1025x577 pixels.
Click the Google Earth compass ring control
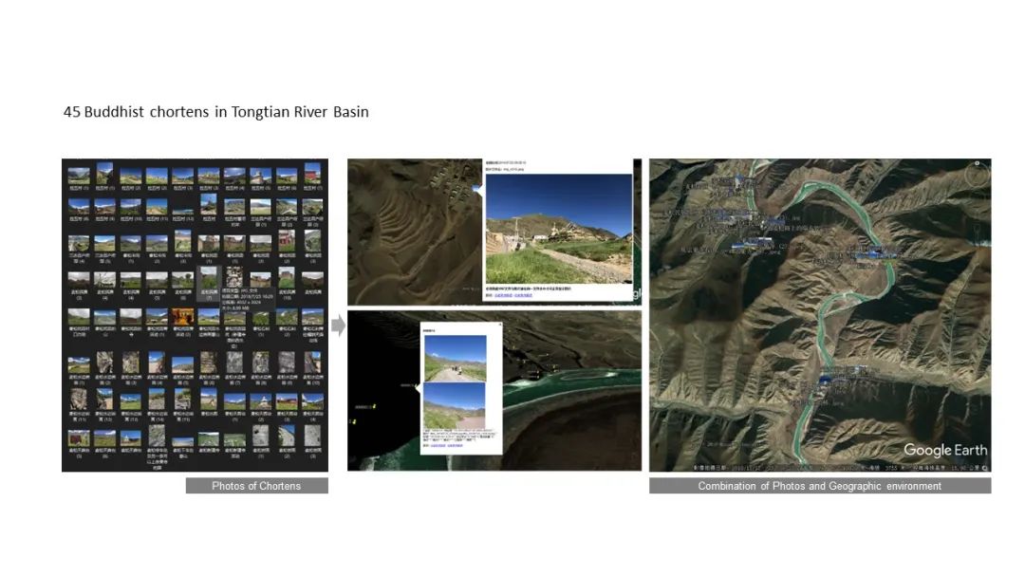click(x=977, y=176)
